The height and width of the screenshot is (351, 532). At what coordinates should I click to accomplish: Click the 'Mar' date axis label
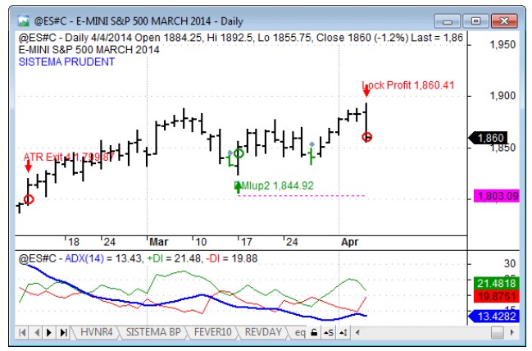[159, 242]
